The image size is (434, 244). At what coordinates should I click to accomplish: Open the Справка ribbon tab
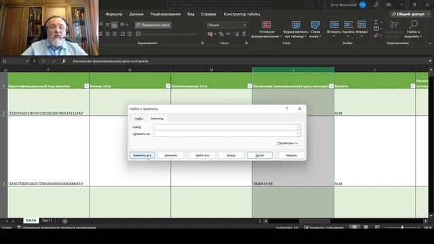pos(208,14)
